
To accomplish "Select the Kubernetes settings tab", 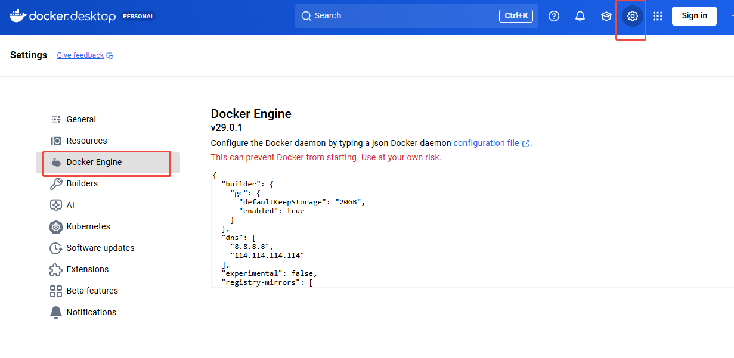I will [x=108, y=226].
